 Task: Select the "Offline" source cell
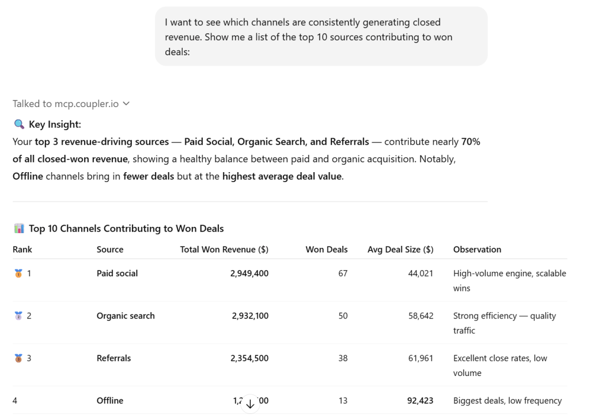pos(110,401)
